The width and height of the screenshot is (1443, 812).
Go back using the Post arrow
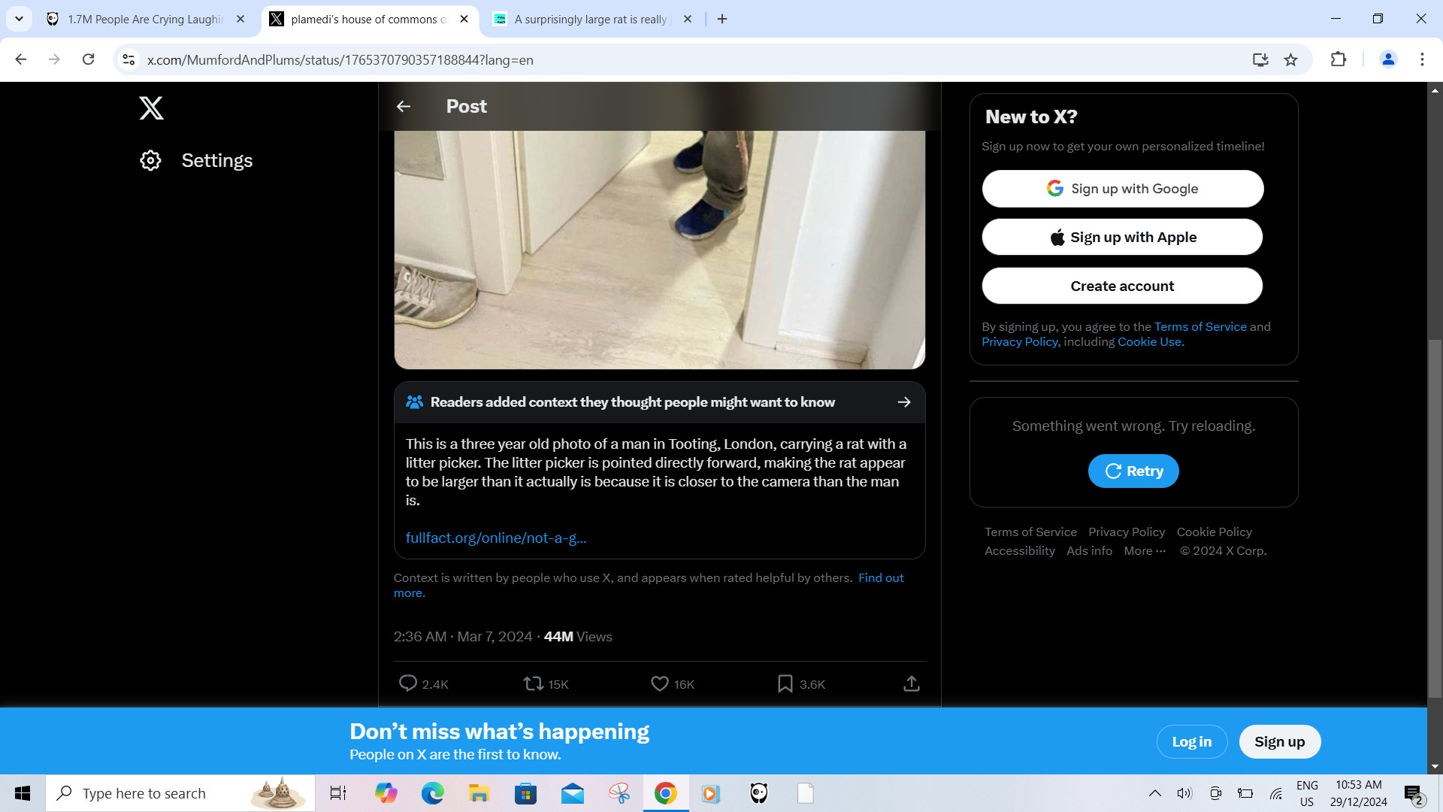tap(404, 107)
